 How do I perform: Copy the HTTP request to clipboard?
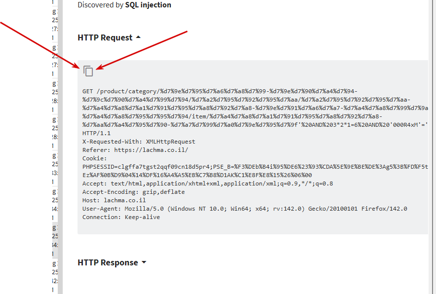tap(88, 71)
